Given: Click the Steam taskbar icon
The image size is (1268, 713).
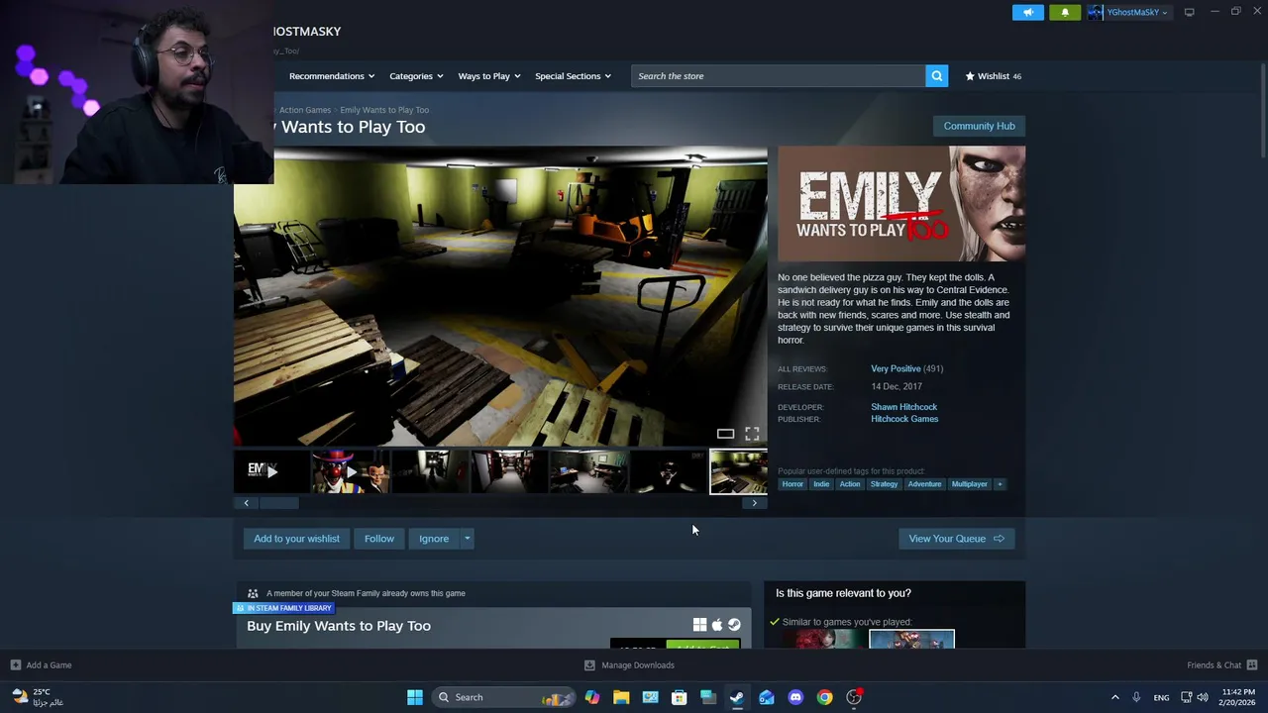Looking at the screenshot, I should coord(737,697).
